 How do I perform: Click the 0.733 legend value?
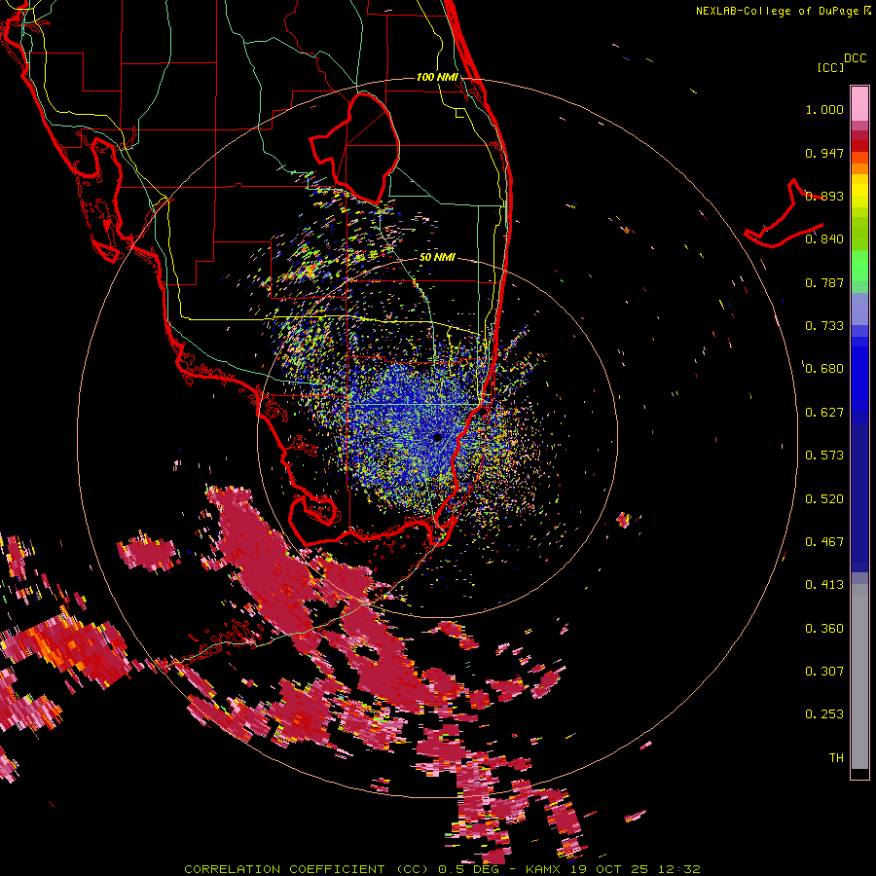pyautogui.click(x=824, y=326)
